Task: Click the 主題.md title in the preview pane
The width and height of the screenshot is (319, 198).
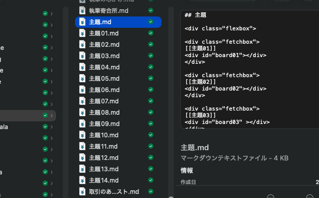Action: pyautogui.click(x=194, y=148)
